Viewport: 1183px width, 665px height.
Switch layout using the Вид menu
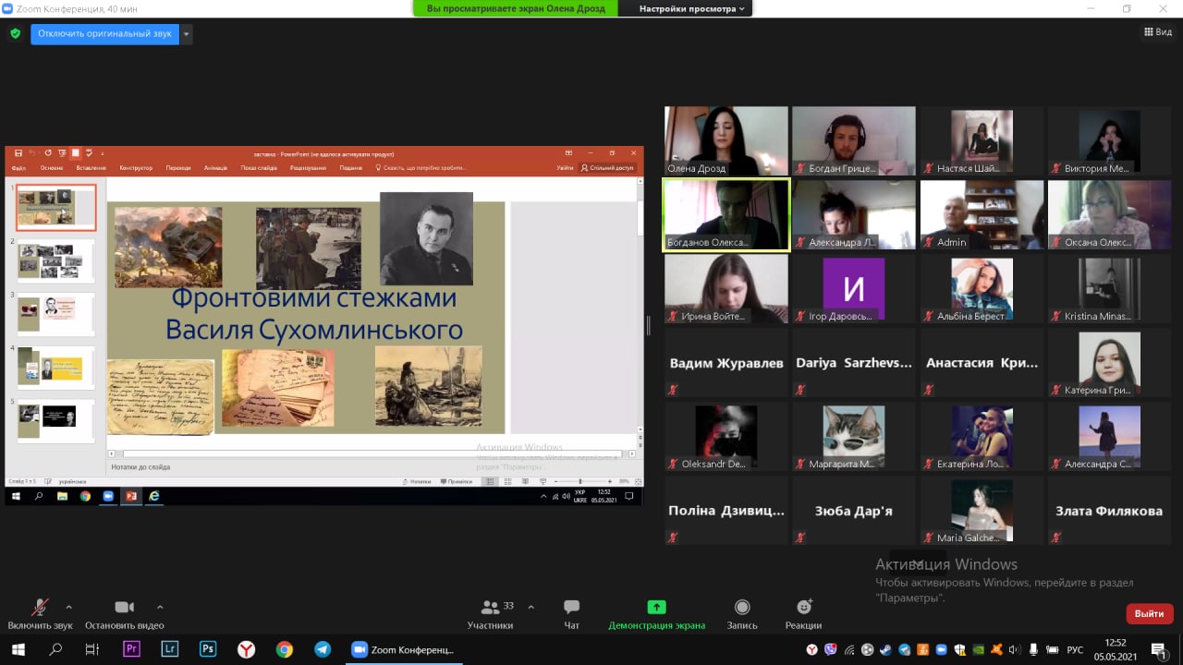click(x=1157, y=32)
